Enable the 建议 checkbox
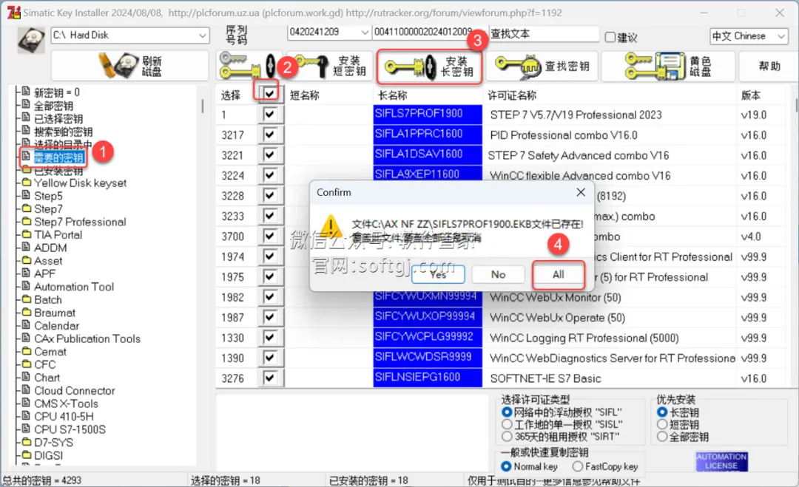 (610, 37)
